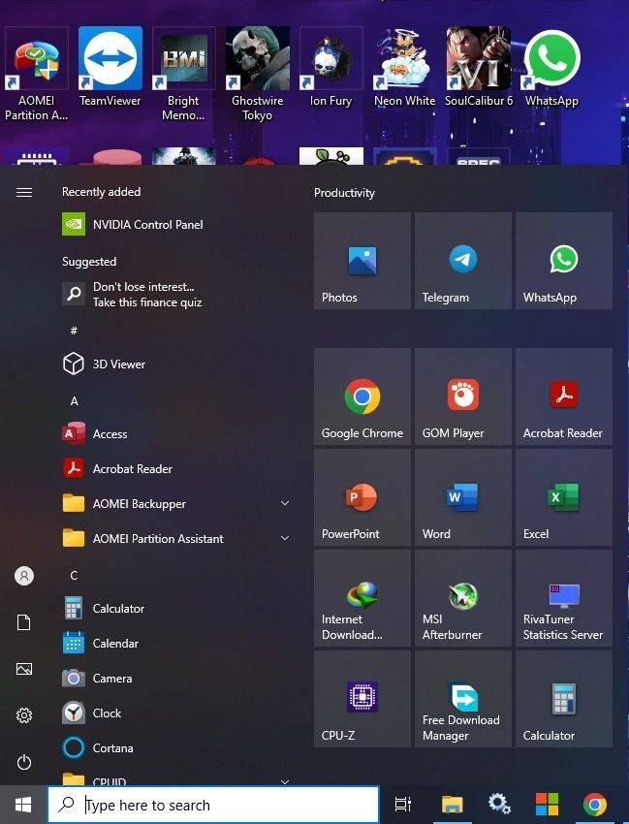Image resolution: width=629 pixels, height=824 pixels.
Task: Select the Neon White desktop shortcut
Action: (x=404, y=67)
